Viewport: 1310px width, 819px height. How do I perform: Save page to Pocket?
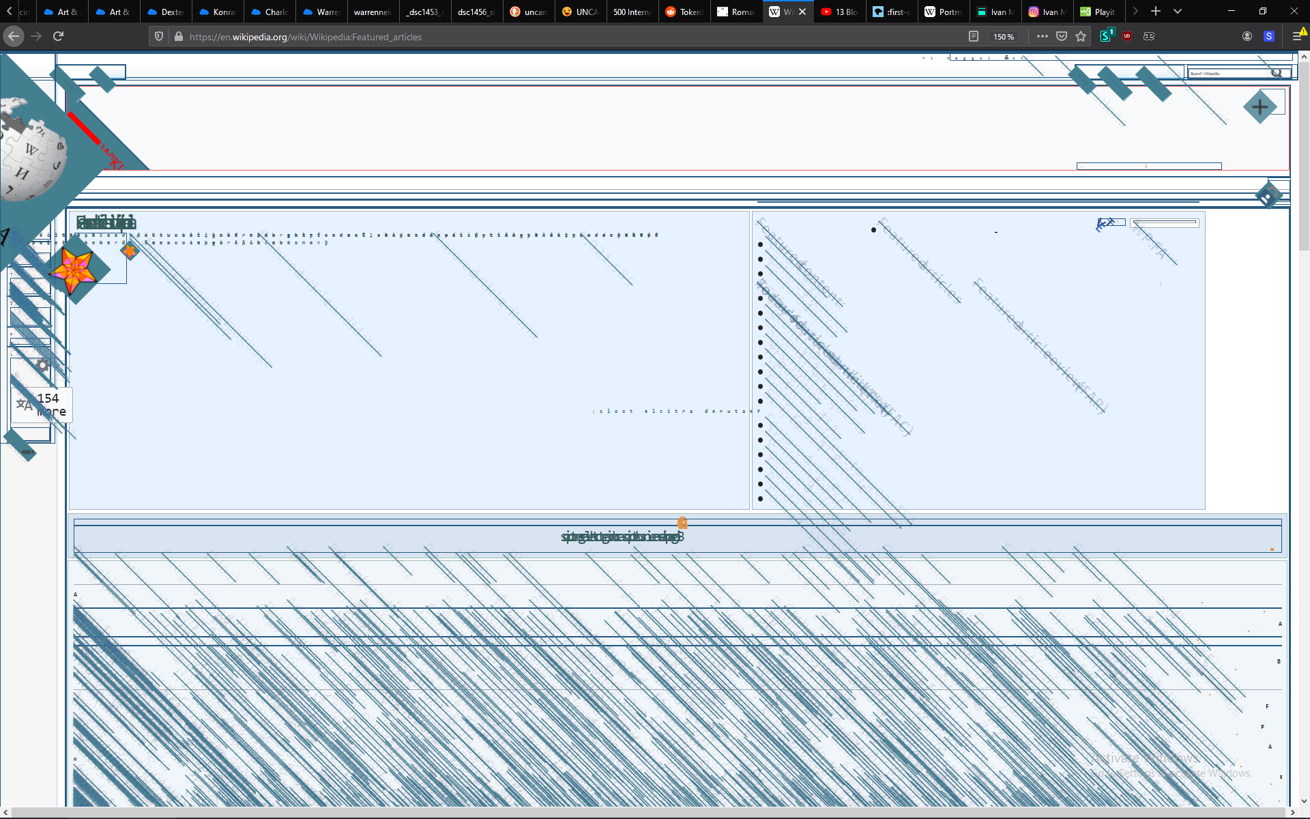click(x=1062, y=36)
